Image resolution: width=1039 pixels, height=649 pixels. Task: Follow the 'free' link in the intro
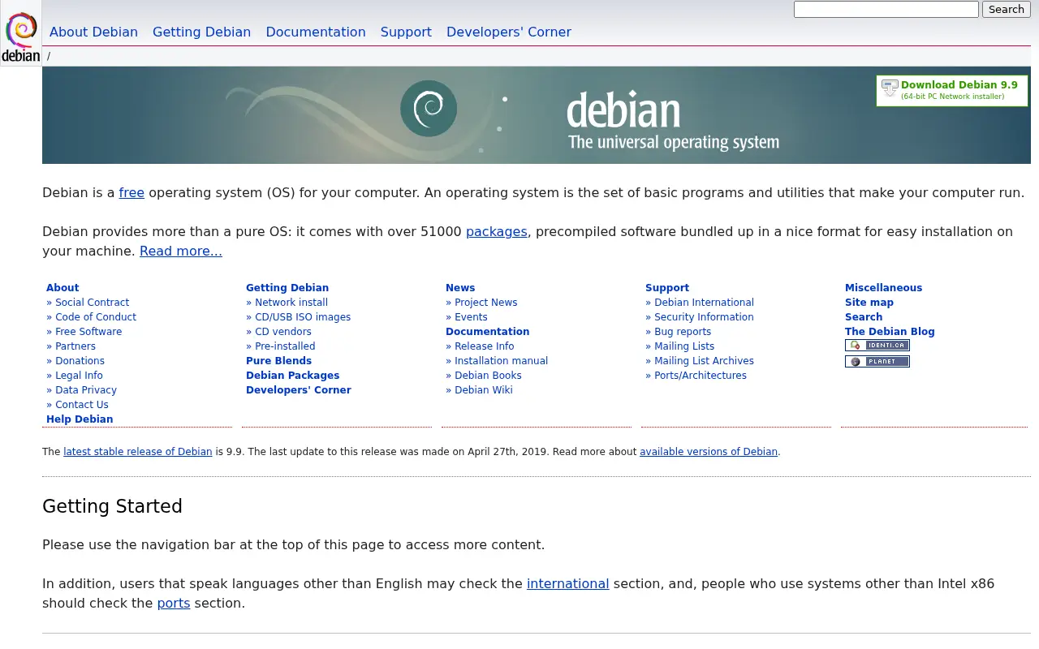[x=131, y=193]
